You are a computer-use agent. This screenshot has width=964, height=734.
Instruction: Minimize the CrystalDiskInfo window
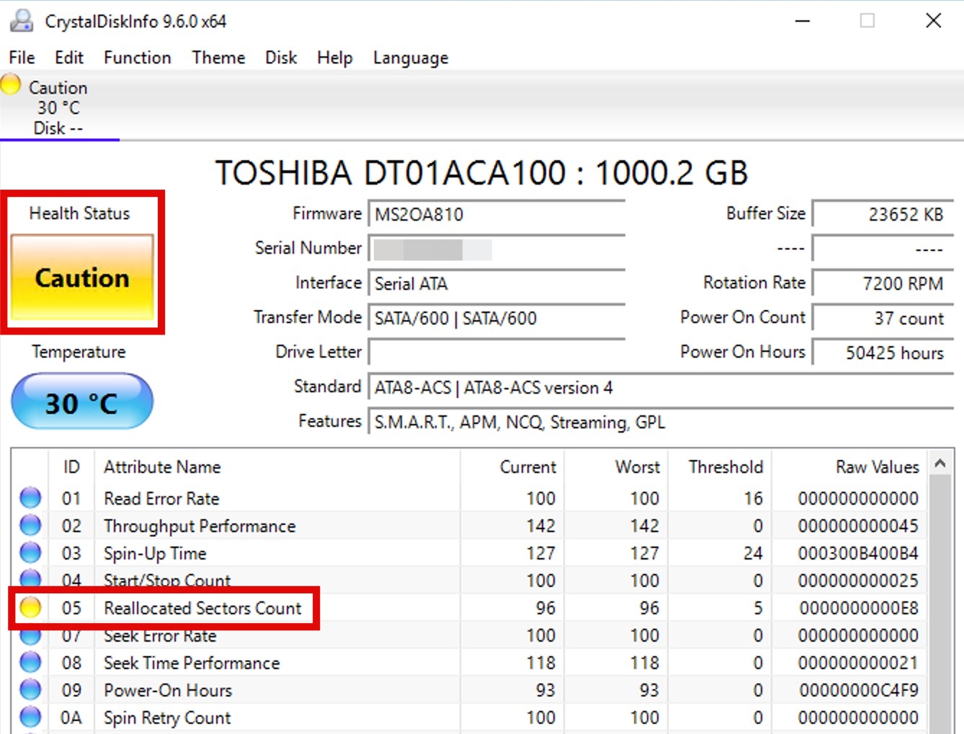point(803,21)
